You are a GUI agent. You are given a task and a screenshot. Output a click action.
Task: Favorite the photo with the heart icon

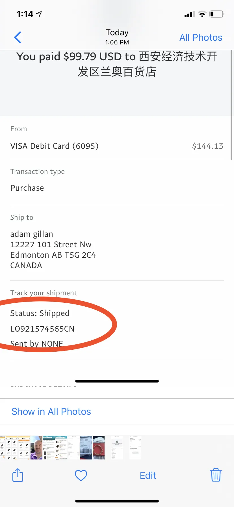point(81,475)
